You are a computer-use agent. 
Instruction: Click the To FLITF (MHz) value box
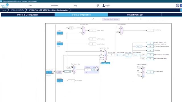click(x=92, y=44)
